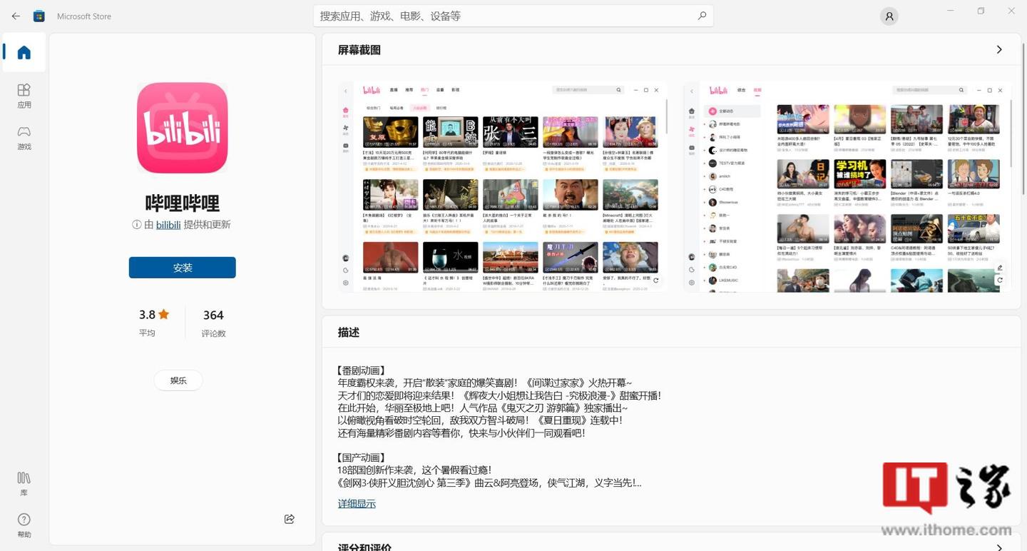1027x551 pixels.
Task: Expand the 屏幕截图 screenshots section
Action: pyautogui.click(x=999, y=49)
